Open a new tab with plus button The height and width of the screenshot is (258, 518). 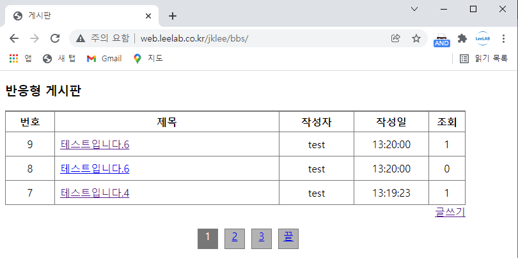(172, 16)
